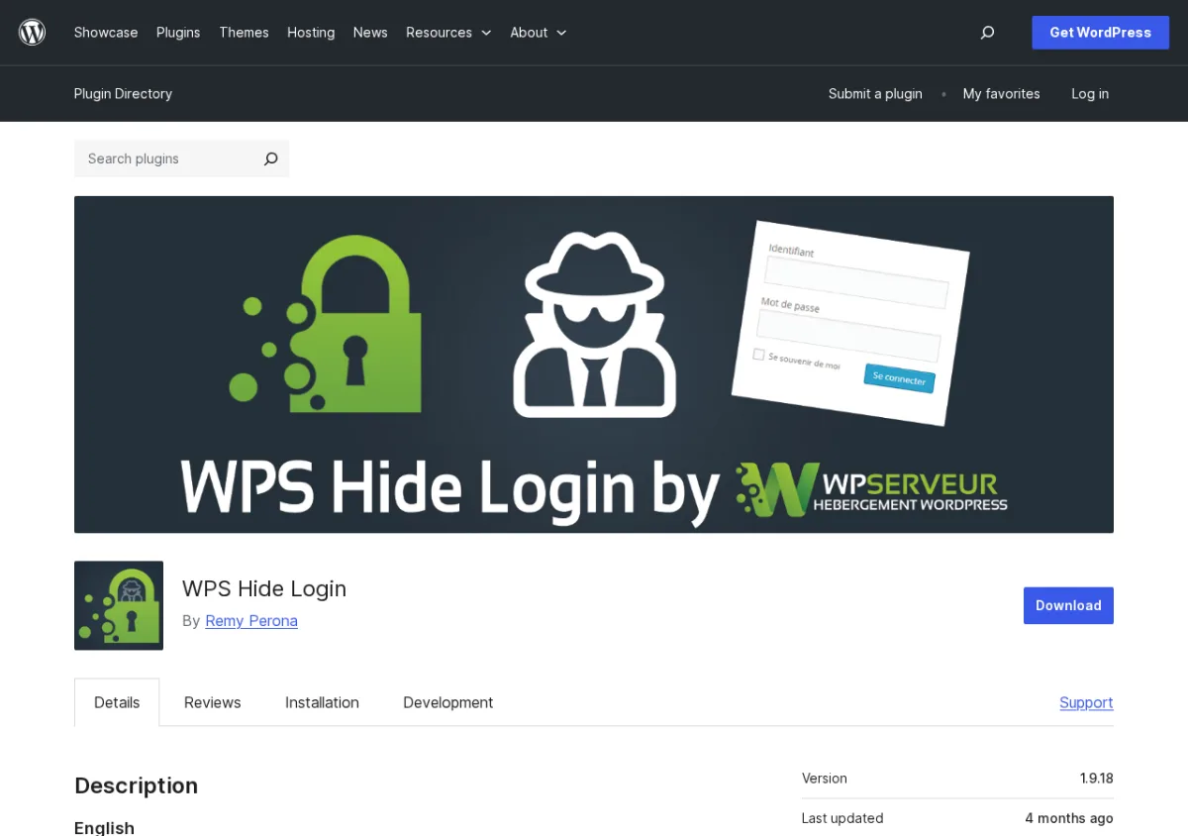Submit plugin search via magnifier icon
This screenshot has width=1188, height=836.
pyautogui.click(x=270, y=158)
